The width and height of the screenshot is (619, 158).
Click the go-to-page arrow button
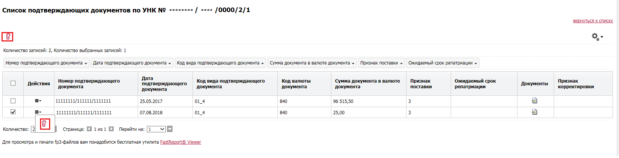170,129
